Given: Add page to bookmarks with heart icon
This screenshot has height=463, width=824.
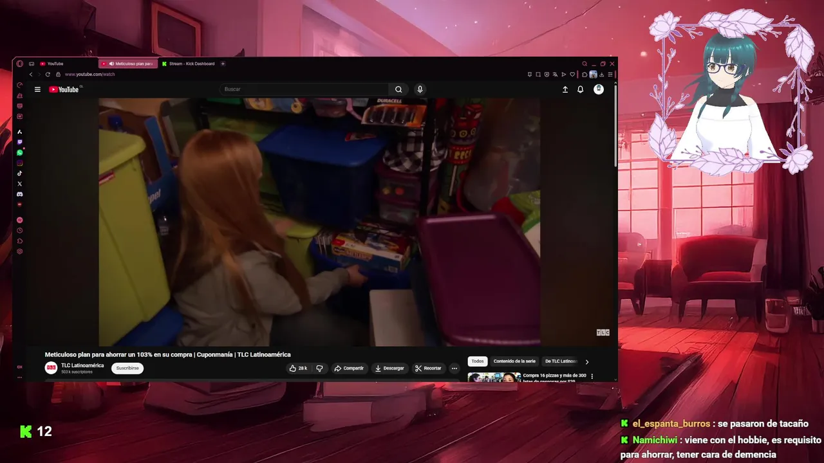Looking at the screenshot, I should pos(572,75).
